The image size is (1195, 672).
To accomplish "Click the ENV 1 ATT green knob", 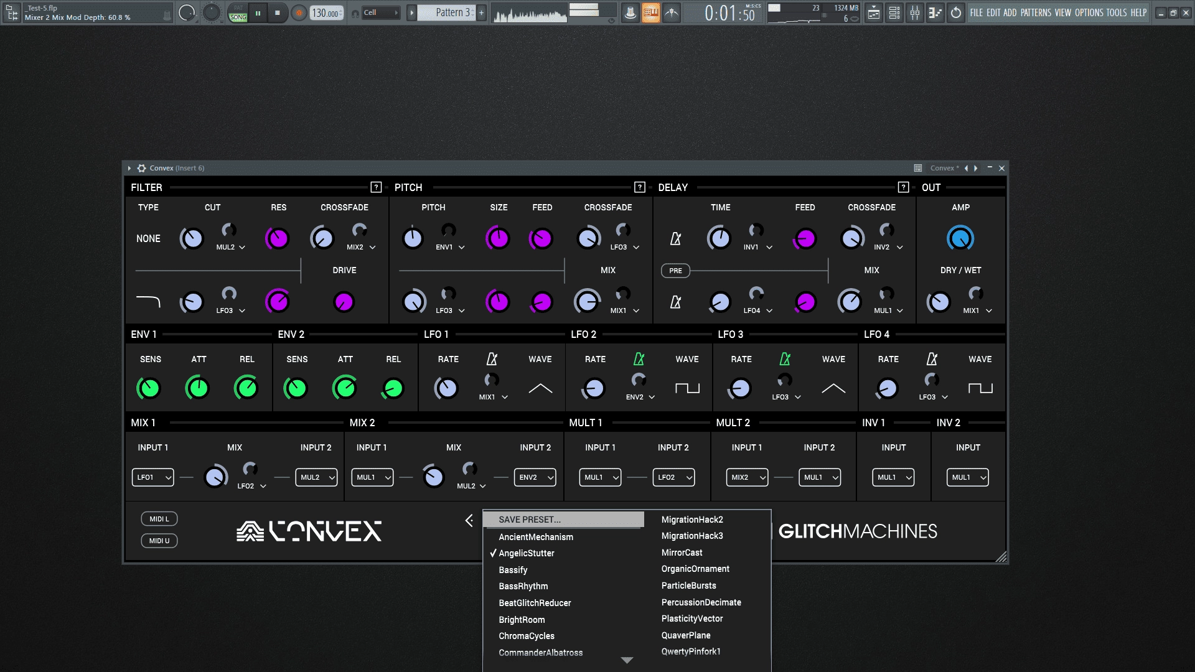I will [198, 388].
